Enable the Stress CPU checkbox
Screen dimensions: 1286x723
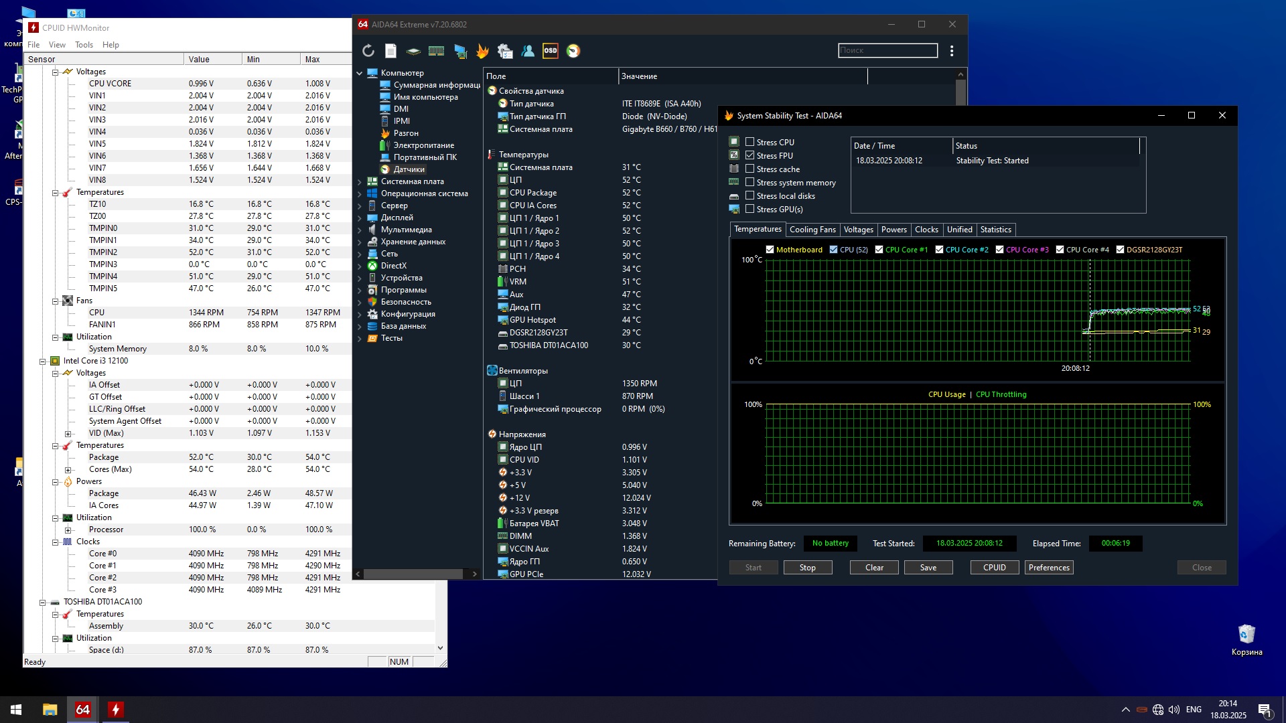click(x=749, y=142)
